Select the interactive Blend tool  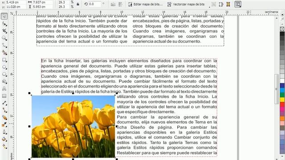pyautogui.click(x=4, y=117)
